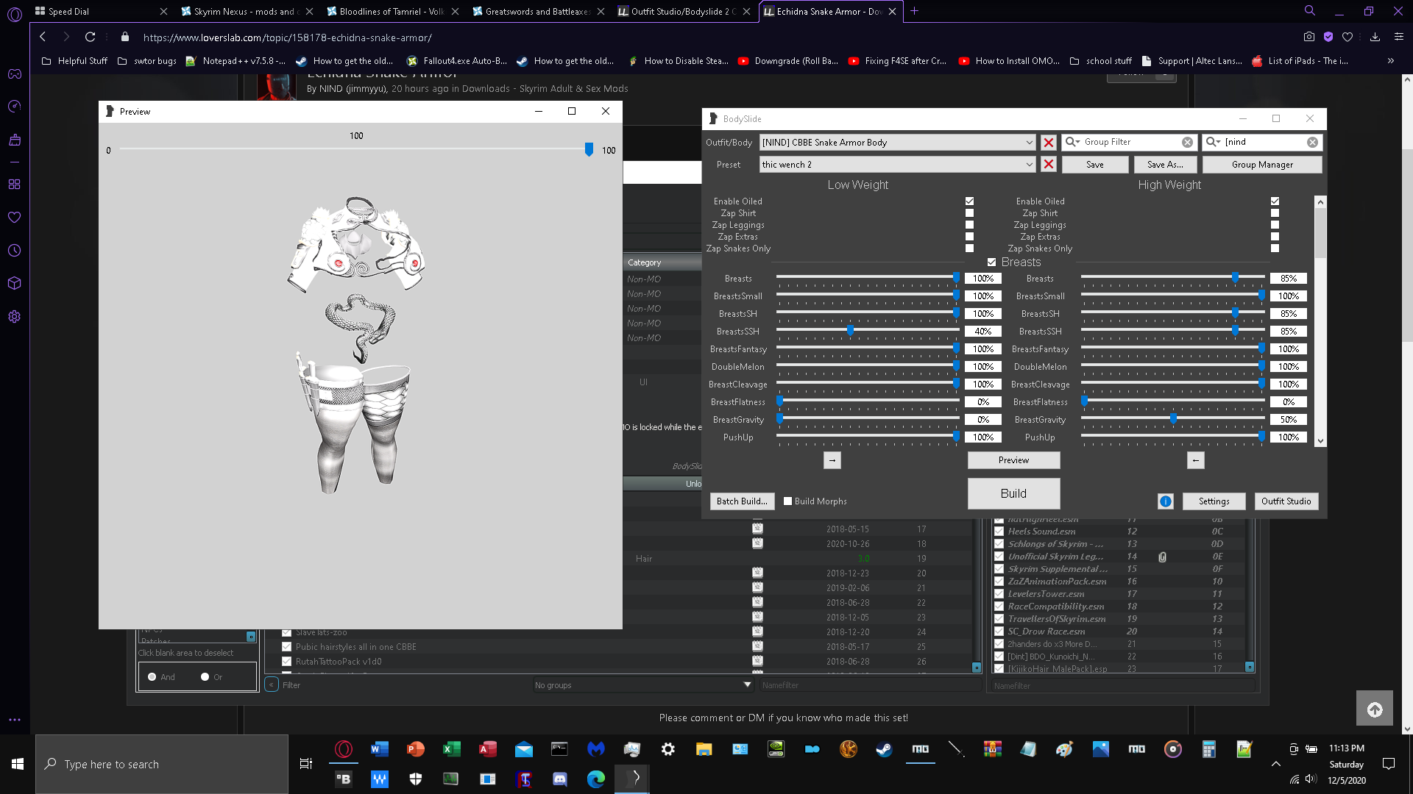The height and width of the screenshot is (794, 1413).
Task: Delete the 'thic wench 2' preset with red X
Action: [1049, 165]
